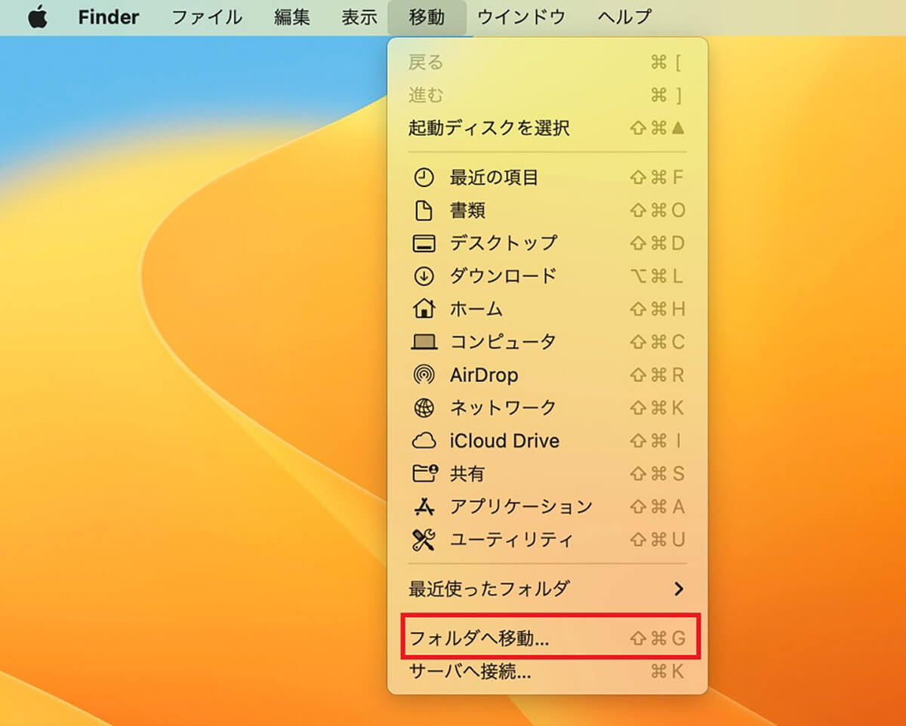Viewport: 906px width, 726px height.
Task: Open the ファイル menu
Action: click(x=207, y=17)
